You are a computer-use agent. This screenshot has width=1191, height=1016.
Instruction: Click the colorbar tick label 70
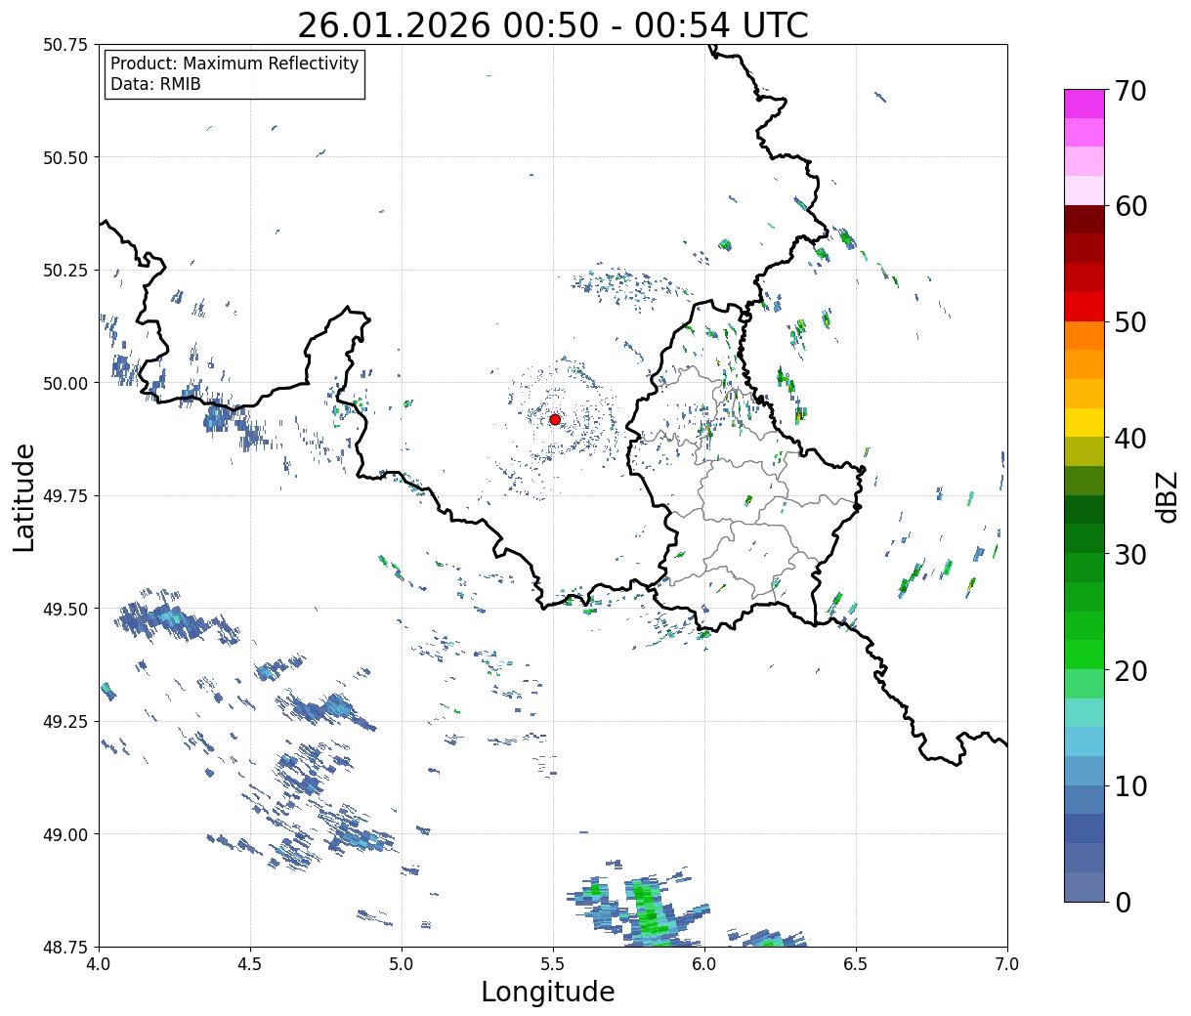(x=1130, y=91)
